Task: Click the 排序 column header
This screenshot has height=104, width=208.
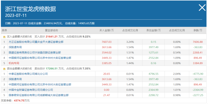Action: tap(4, 30)
